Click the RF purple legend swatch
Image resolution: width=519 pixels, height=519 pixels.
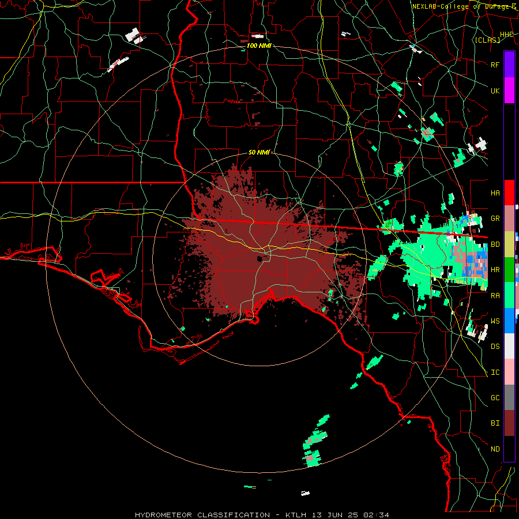(509, 65)
